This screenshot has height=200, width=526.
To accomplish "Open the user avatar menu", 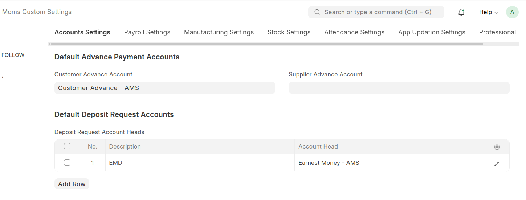I will tap(512, 12).
